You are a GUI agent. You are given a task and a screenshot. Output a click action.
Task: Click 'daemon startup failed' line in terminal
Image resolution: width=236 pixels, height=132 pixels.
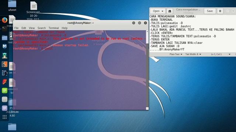coord(51,45)
